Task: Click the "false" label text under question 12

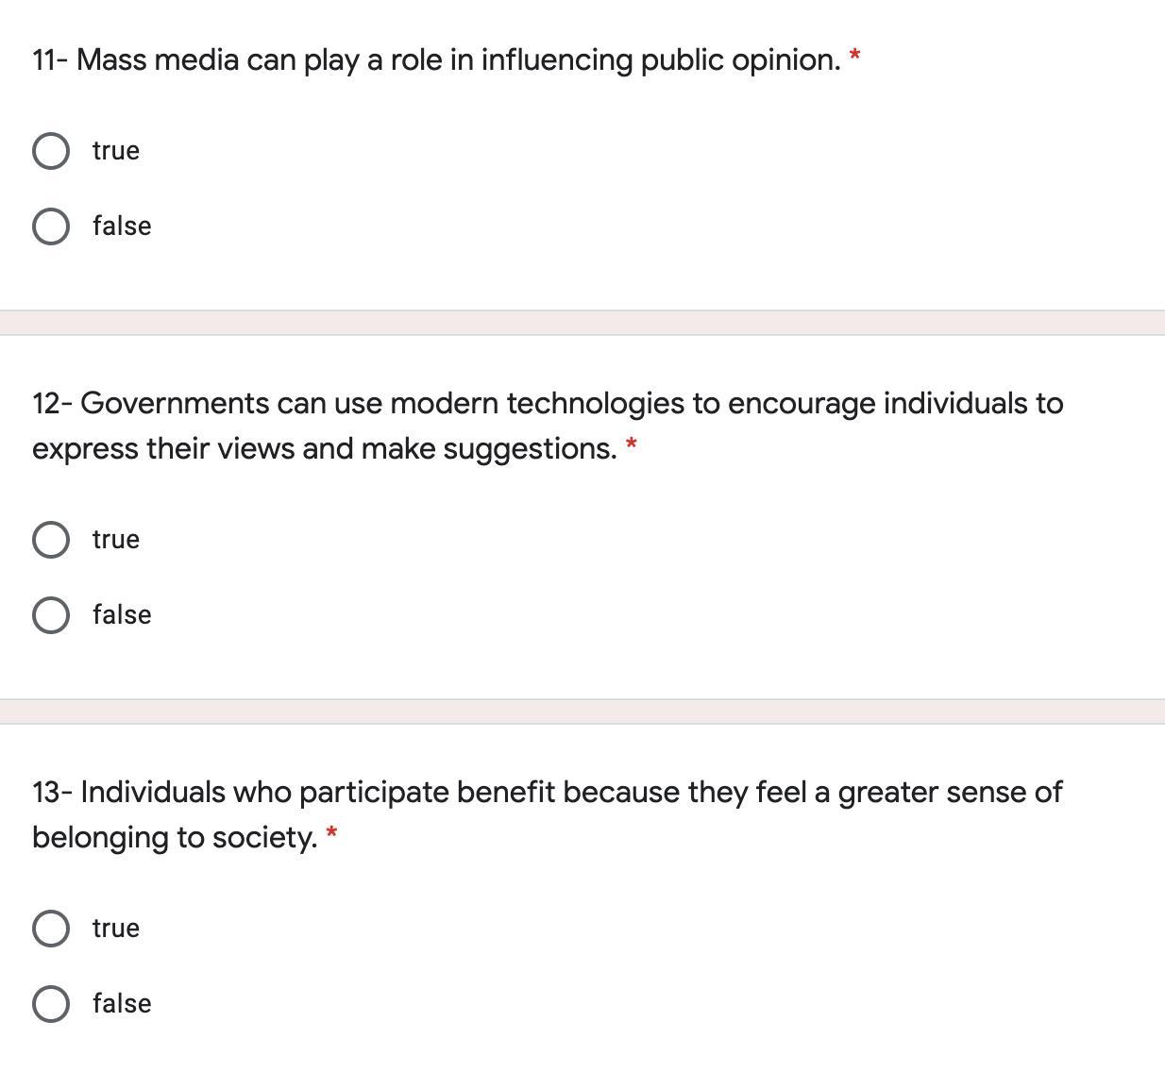Action: click(x=122, y=615)
